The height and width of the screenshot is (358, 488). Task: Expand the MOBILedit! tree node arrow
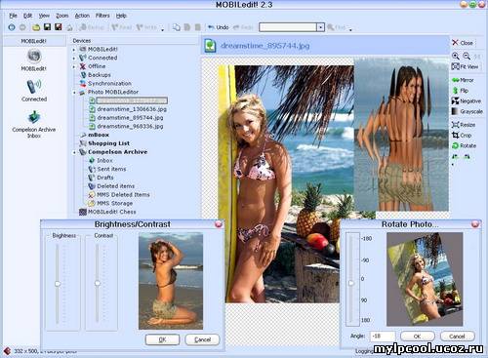[x=74, y=50]
